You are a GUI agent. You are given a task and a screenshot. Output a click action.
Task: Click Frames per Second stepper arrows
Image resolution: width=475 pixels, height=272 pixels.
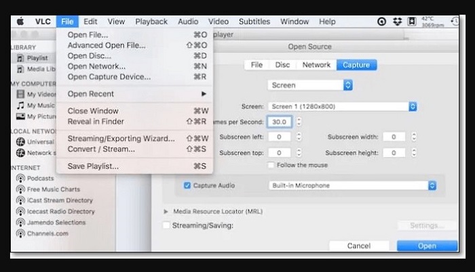point(299,122)
